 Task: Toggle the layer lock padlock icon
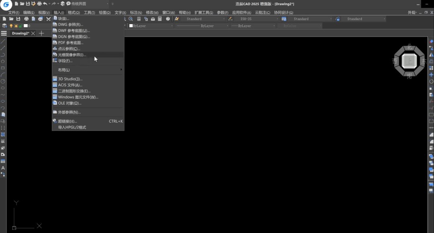click(x=20, y=26)
